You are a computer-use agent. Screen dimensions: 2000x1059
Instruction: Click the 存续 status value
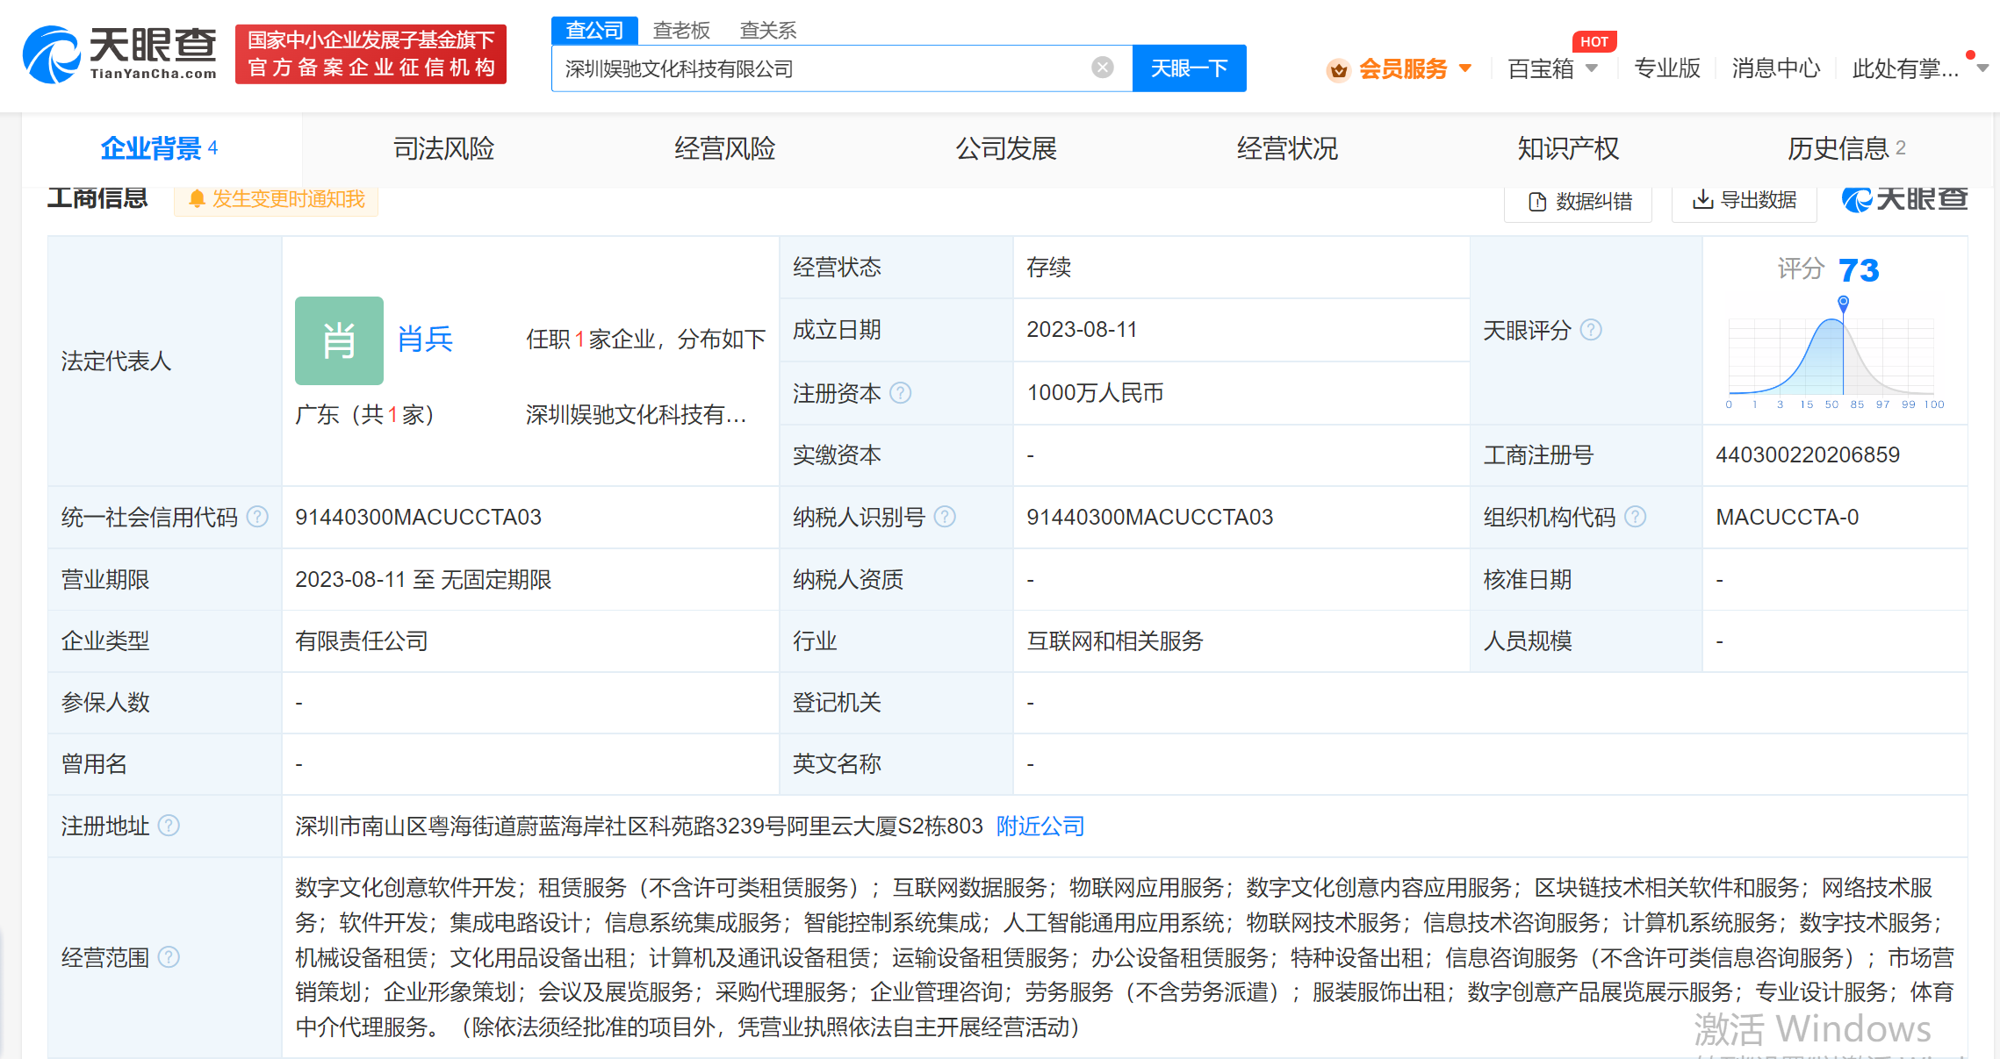pyautogui.click(x=1049, y=267)
